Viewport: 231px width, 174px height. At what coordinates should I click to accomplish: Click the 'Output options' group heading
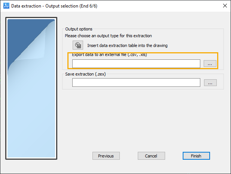point(79,29)
